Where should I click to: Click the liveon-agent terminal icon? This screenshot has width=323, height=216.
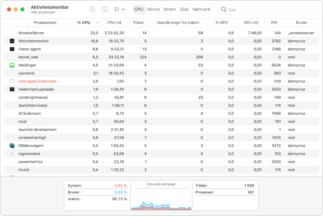click(12, 49)
